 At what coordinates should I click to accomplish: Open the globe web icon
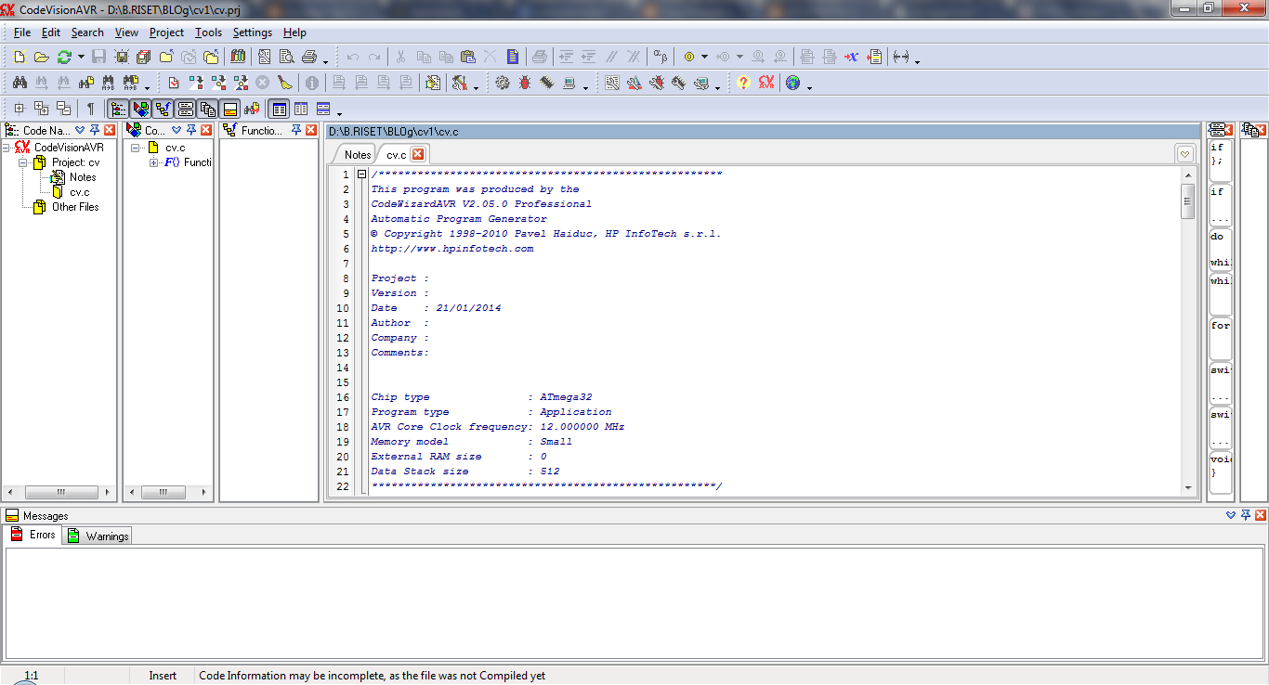pos(792,83)
